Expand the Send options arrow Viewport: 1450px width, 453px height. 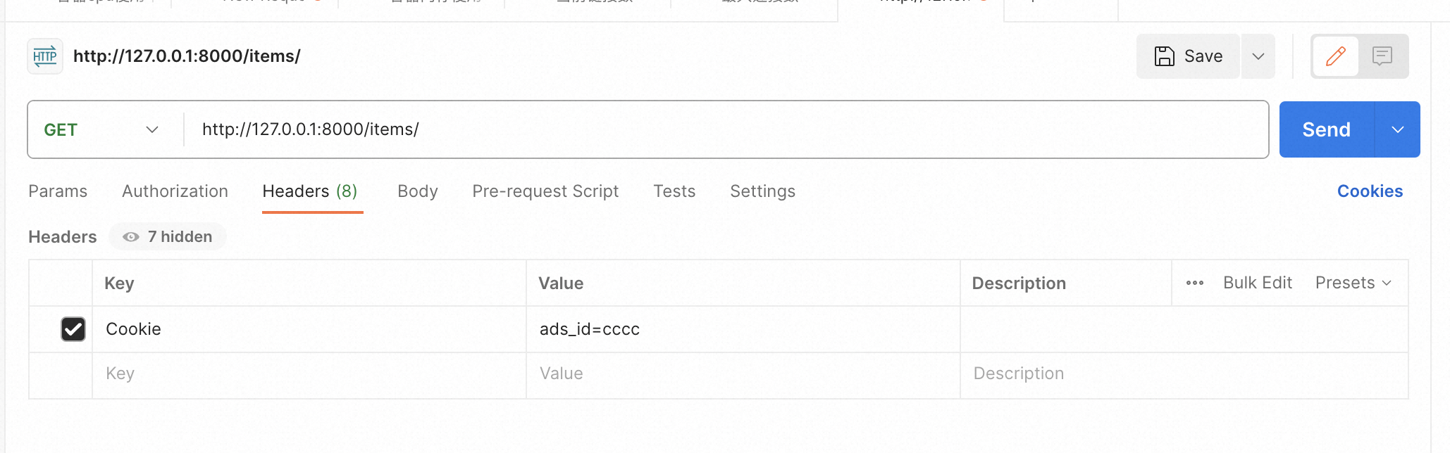tap(1398, 129)
